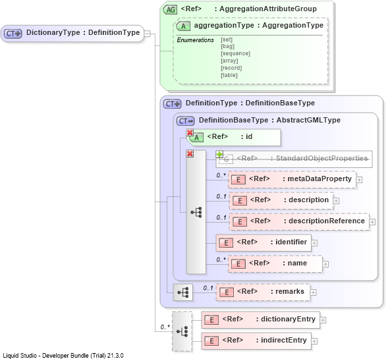
Task: Click the dictionaryEntry reference label
Action: 269,319
